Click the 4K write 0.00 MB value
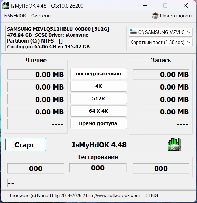This screenshot has width=197, height=203. tap(161, 87)
